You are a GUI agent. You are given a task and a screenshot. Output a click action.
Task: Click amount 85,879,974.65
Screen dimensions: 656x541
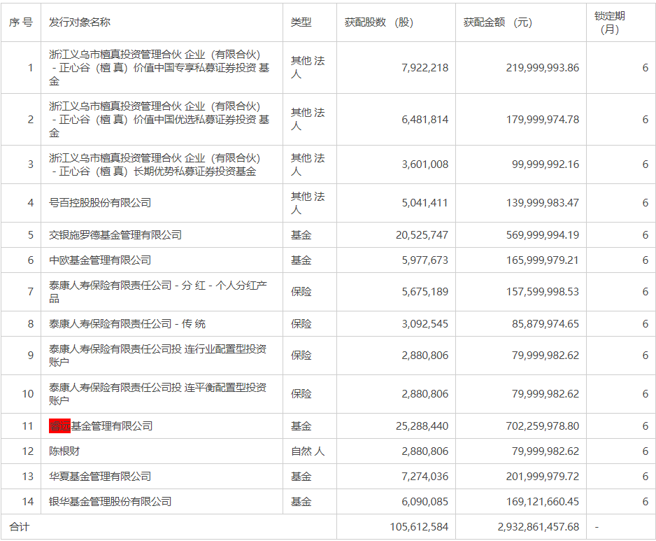pos(546,323)
